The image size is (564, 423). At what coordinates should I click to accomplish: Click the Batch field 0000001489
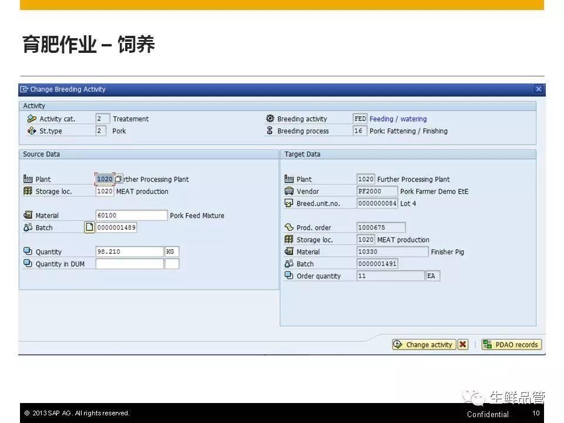(116, 228)
